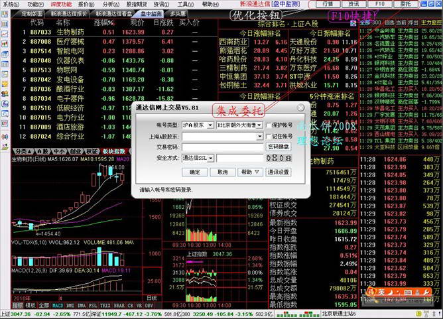The height and width of the screenshot is (319, 443).
Task: Click the 现价 column header
Action: (137, 23)
